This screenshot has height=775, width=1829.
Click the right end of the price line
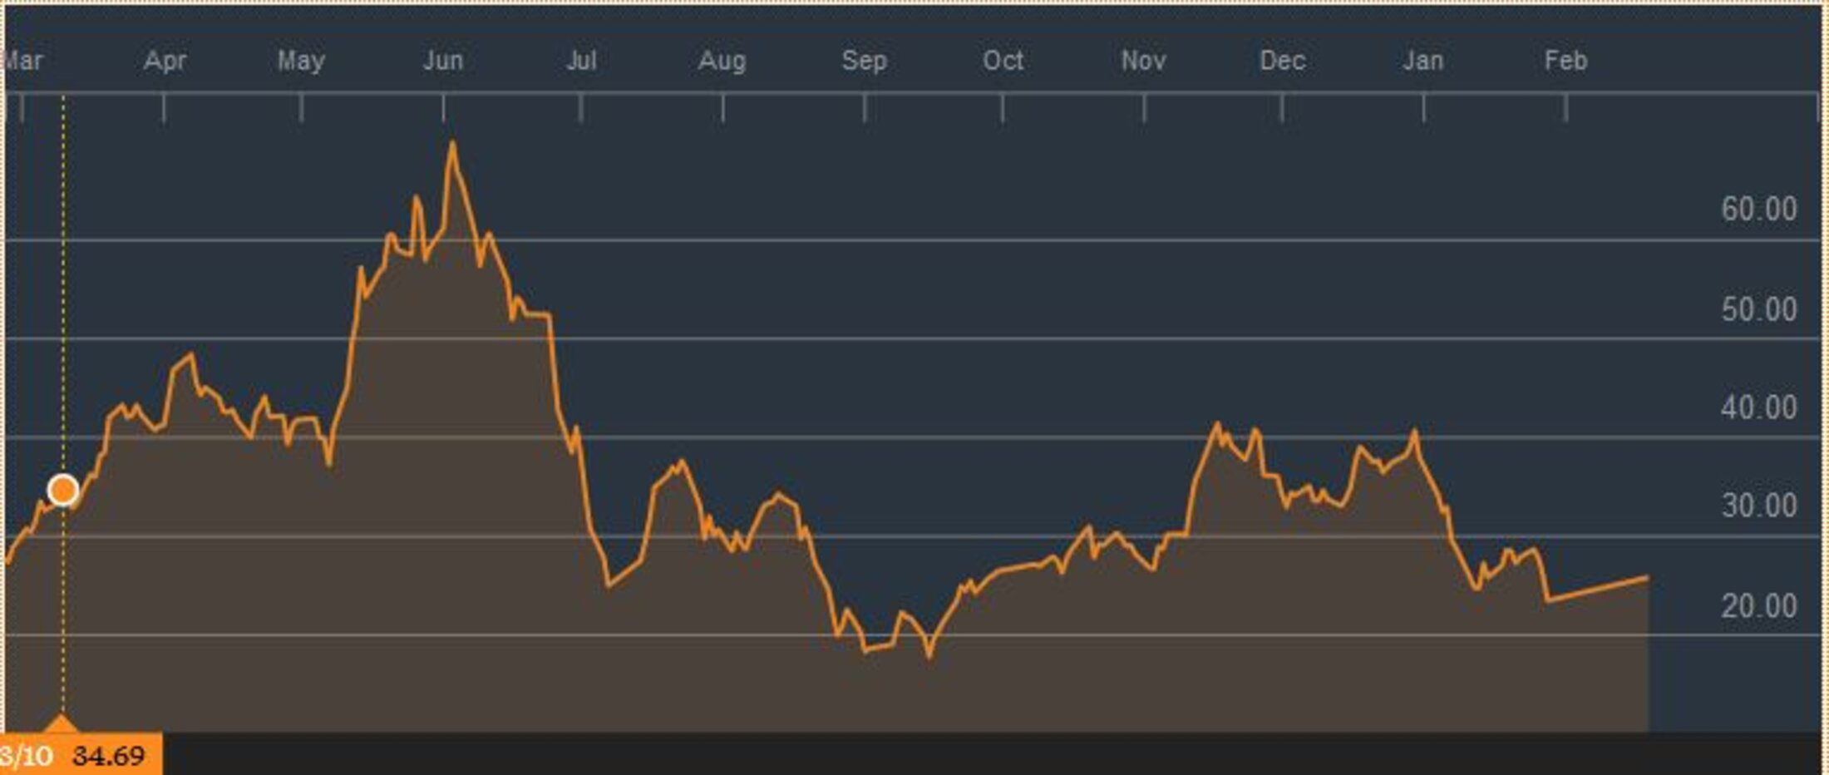[x=1647, y=577]
